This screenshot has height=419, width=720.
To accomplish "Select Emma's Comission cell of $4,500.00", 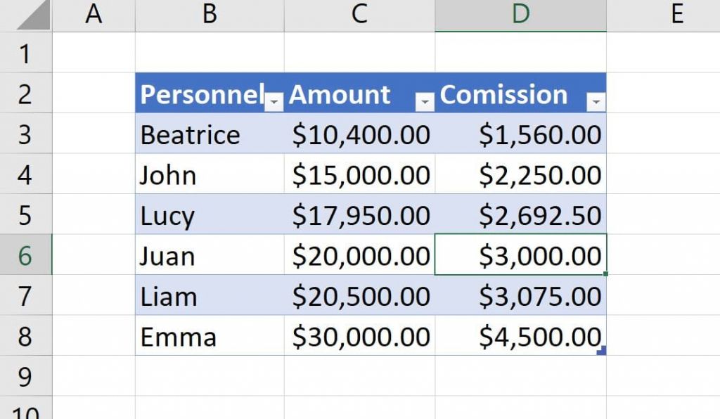I will click(520, 337).
